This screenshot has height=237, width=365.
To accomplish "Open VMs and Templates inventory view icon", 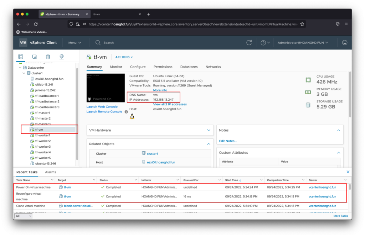I will coord(35,57).
